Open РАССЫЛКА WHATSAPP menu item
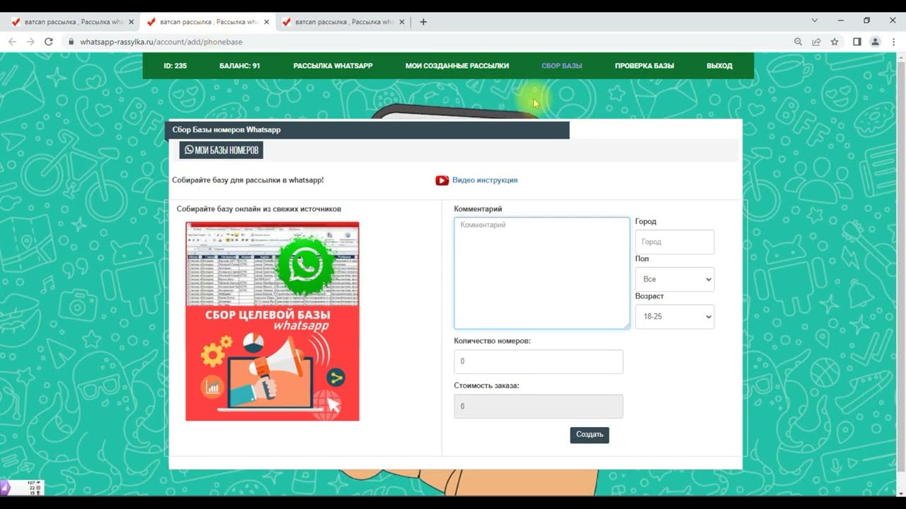 (333, 66)
